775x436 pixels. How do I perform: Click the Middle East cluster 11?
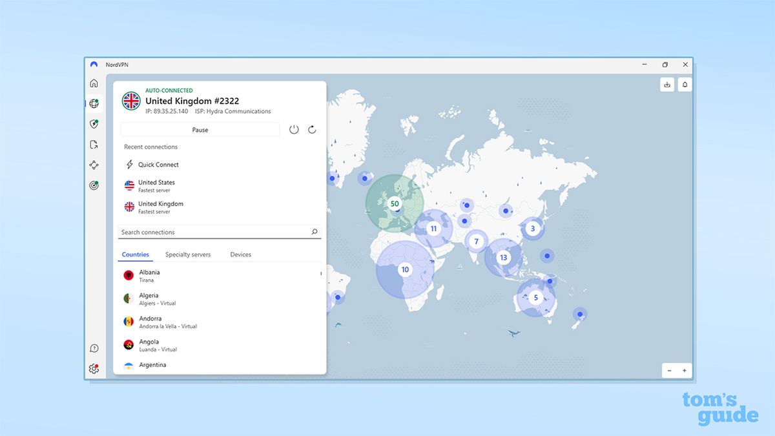(x=433, y=229)
